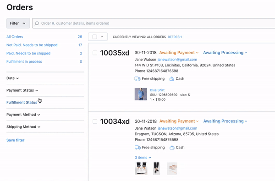
Task: Click the cash wallet icon on order 10035xd
Action: point(172,79)
